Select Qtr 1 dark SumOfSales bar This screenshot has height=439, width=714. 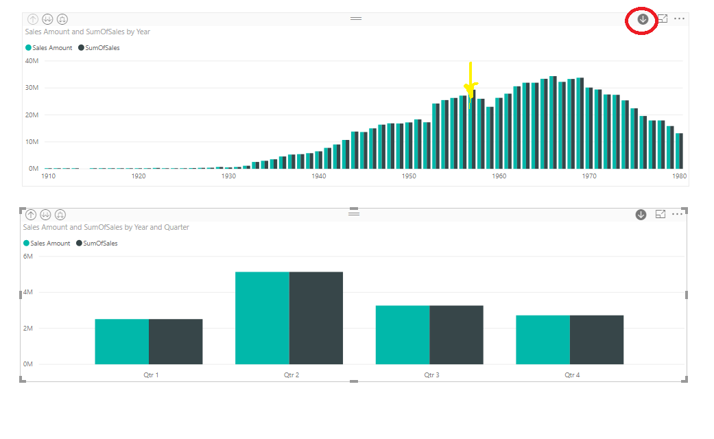176,342
